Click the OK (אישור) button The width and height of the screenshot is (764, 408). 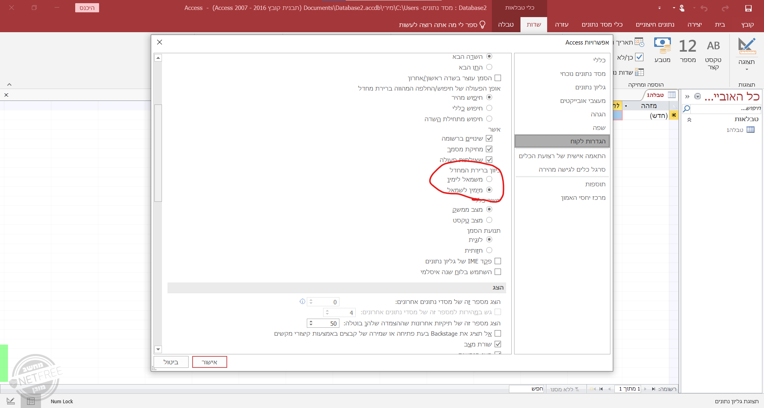209,362
